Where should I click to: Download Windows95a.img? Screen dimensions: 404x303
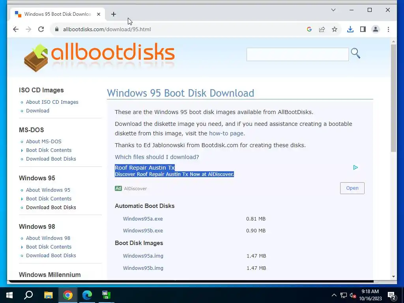point(143,256)
